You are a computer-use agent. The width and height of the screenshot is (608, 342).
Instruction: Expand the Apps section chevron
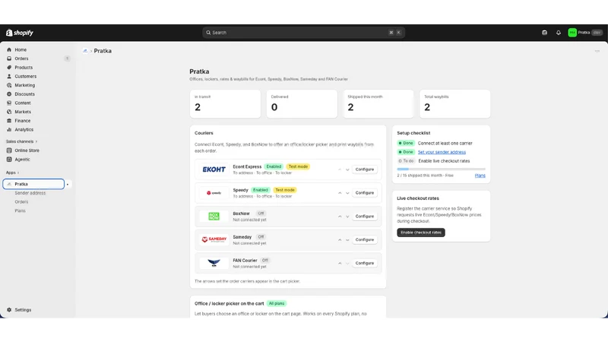(18, 173)
